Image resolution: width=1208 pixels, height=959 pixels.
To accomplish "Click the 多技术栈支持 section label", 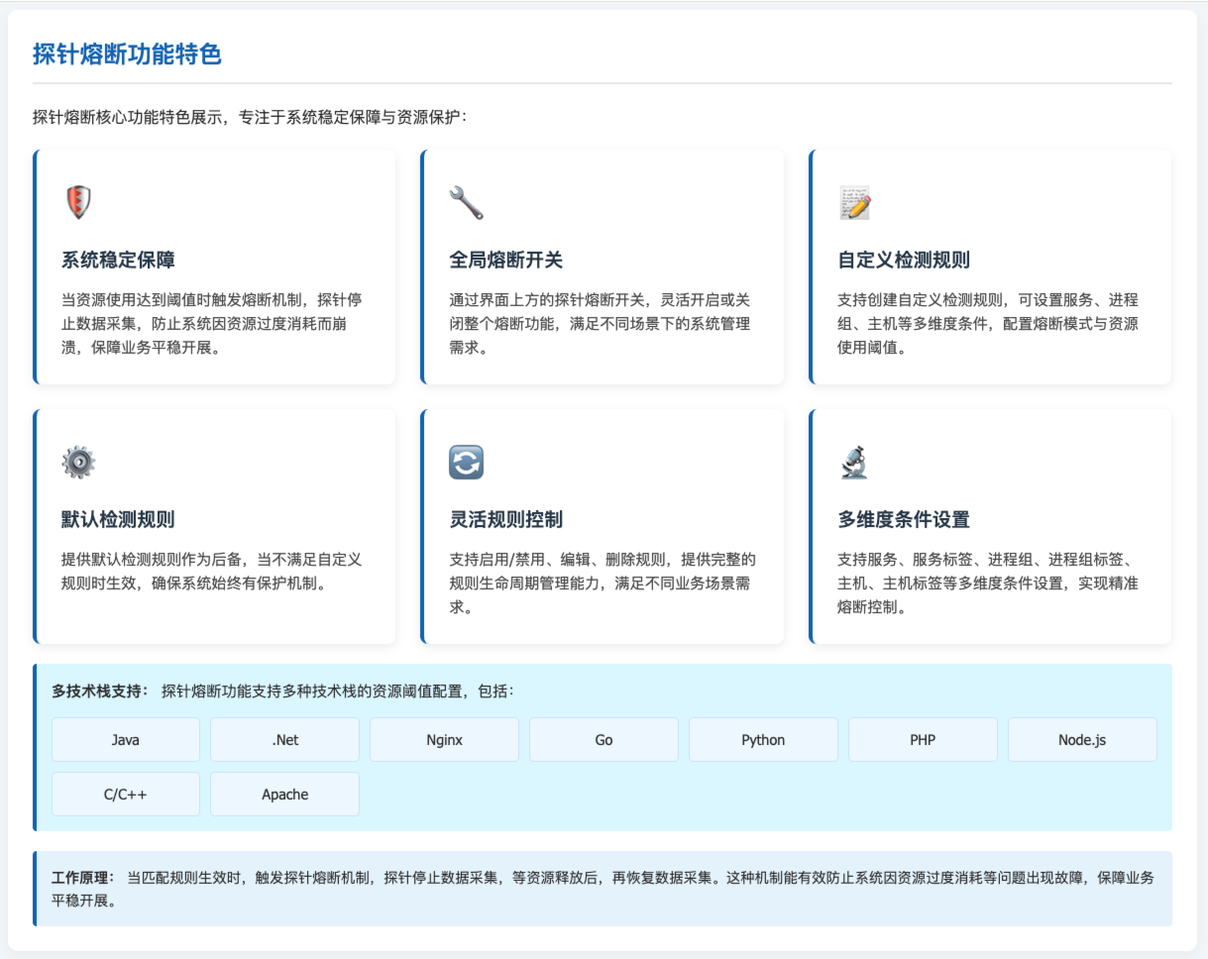I will 99,691.
